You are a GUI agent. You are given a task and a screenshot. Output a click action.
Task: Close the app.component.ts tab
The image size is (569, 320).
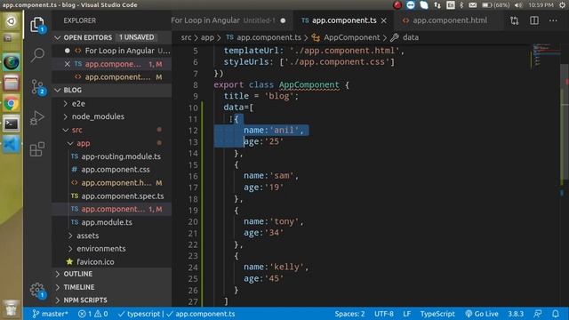pyautogui.click(x=384, y=20)
